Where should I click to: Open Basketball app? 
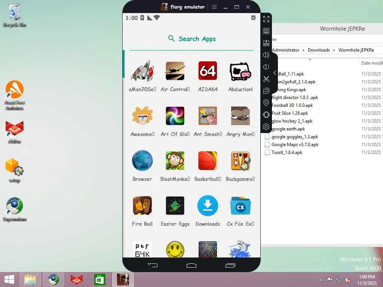208,161
